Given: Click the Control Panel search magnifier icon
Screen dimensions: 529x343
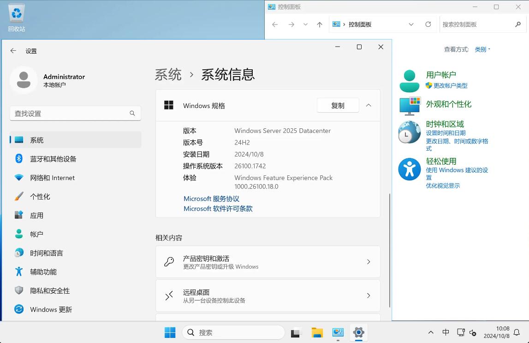Looking at the screenshot, I should point(518,24).
